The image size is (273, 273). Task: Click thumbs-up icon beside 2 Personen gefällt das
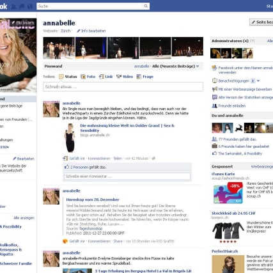point(66,167)
